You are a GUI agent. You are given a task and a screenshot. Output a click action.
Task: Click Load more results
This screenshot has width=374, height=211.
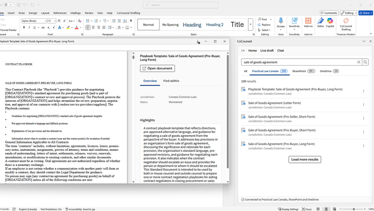tap(305, 160)
